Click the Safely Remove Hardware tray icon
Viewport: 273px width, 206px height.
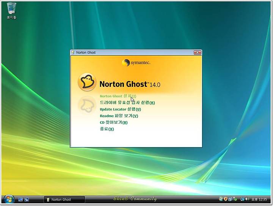pyautogui.click(x=235, y=199)
